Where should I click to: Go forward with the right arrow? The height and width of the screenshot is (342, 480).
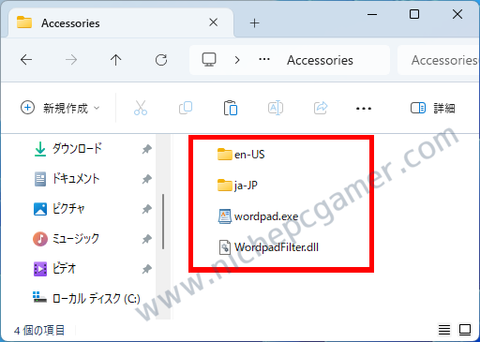(x=71, y=60)
